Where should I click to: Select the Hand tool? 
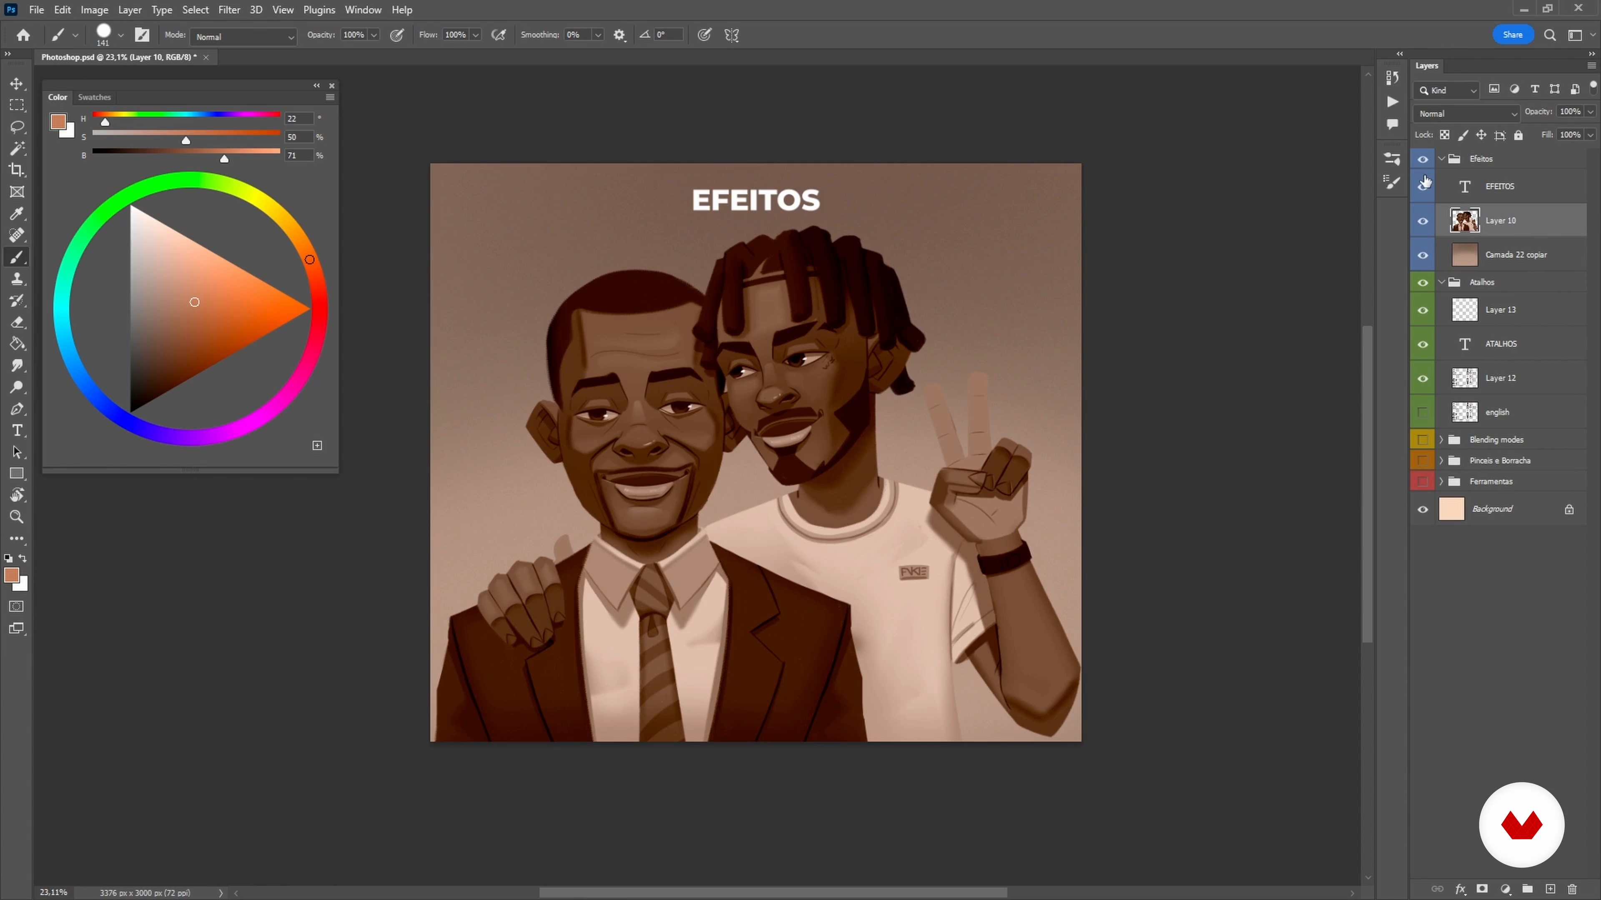coord(17,495)
